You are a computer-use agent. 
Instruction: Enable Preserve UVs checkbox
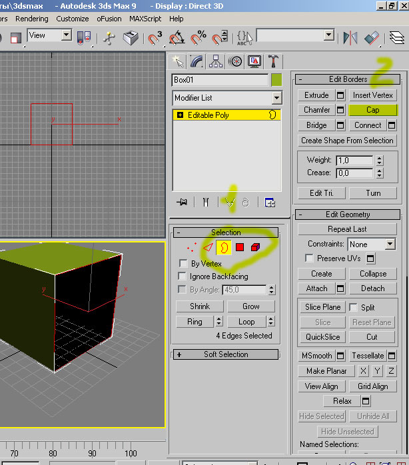310,258
